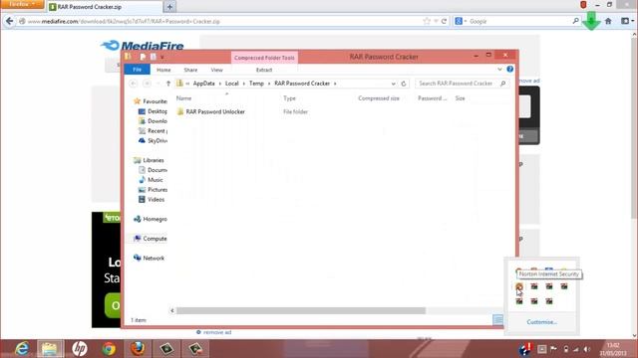Click the Size column header

click(461, 98)
